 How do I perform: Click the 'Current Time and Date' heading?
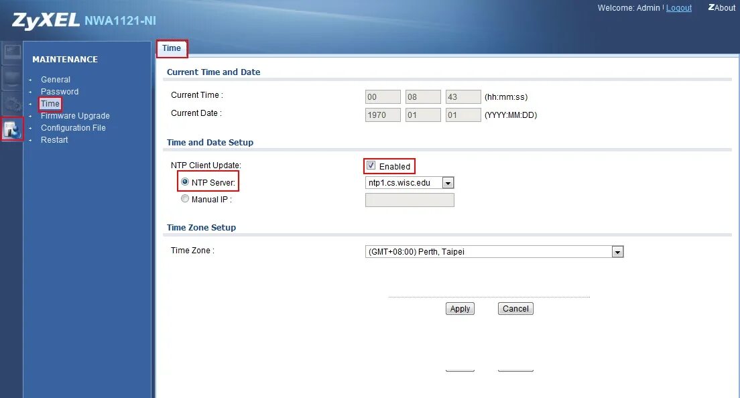pyautogui.click(x=213, y=72)
